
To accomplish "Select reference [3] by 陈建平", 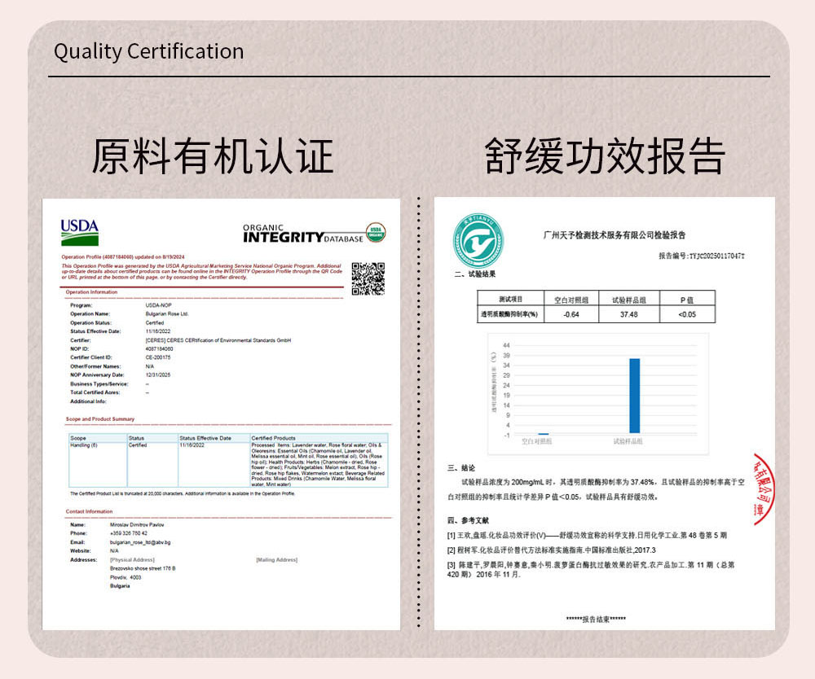I will 591,569.
